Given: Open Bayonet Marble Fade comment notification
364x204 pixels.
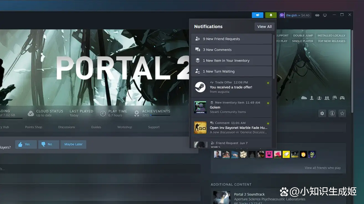Looking at the screenshot, I should tap(231, 128).
